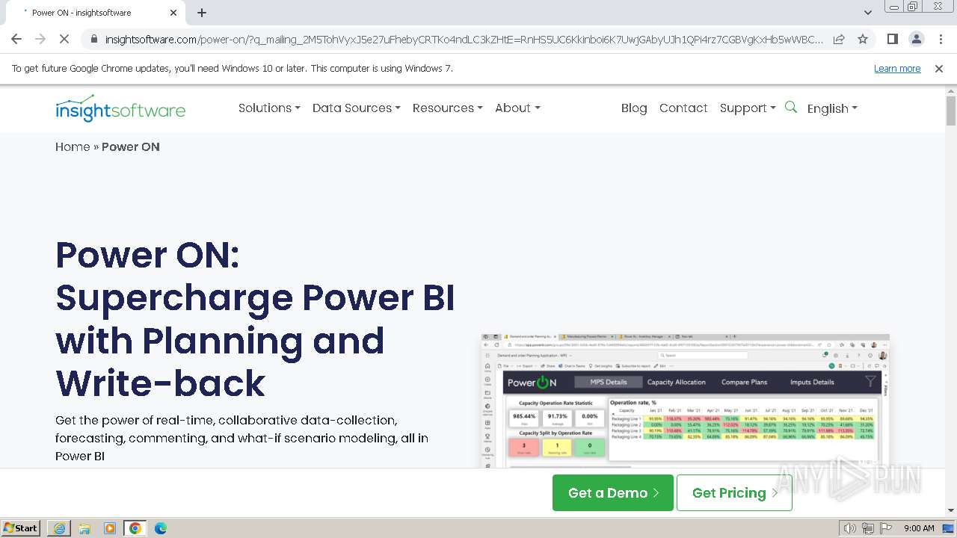Click the Home breadcrumb link
957x538 pixels.
tap(73, 146)
